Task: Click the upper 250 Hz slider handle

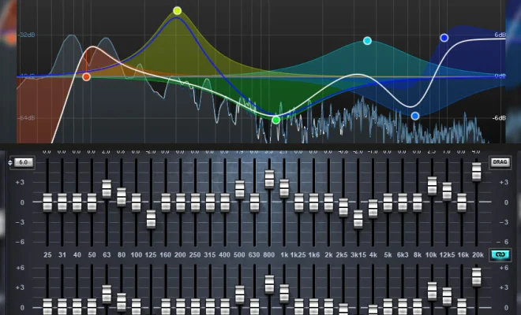Action: pyautogui.click(x=196, y=202)
